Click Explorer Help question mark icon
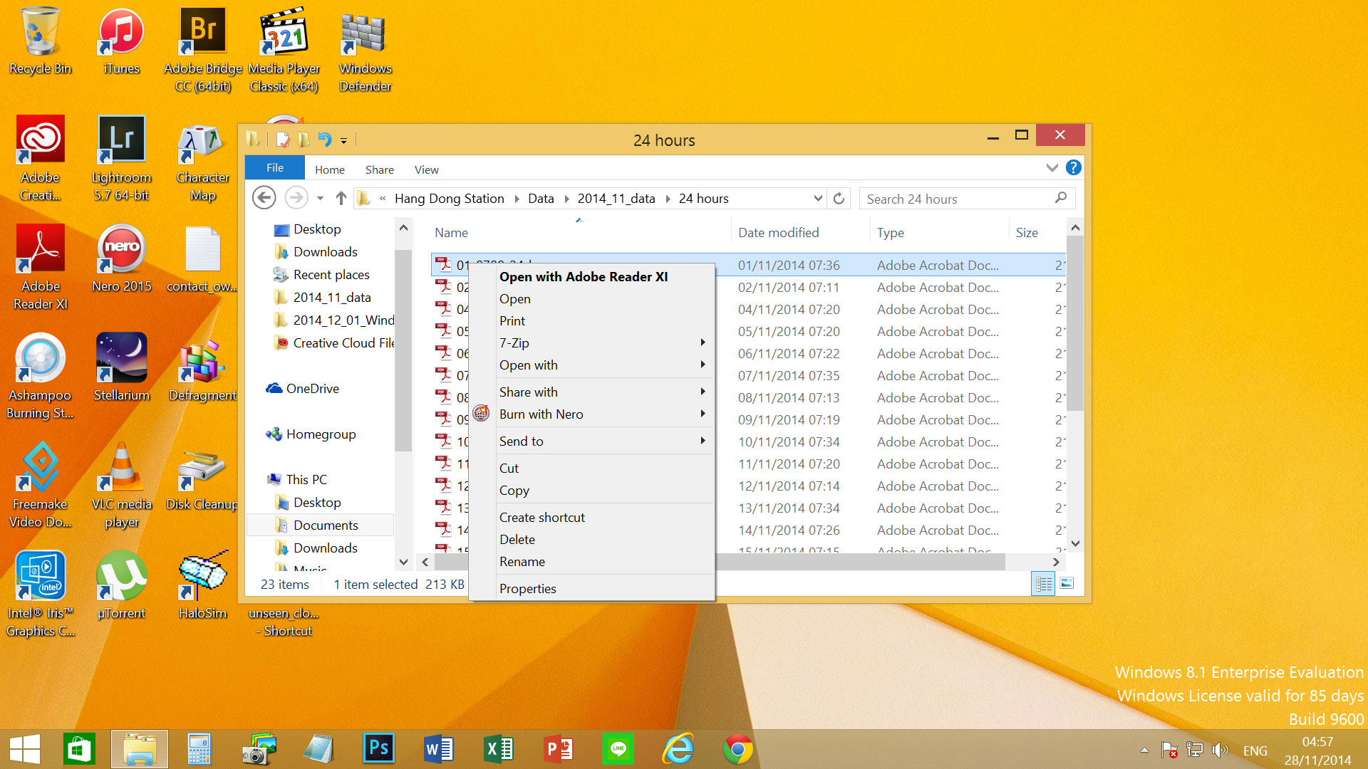1368x769 pixels. (1073, 167)
